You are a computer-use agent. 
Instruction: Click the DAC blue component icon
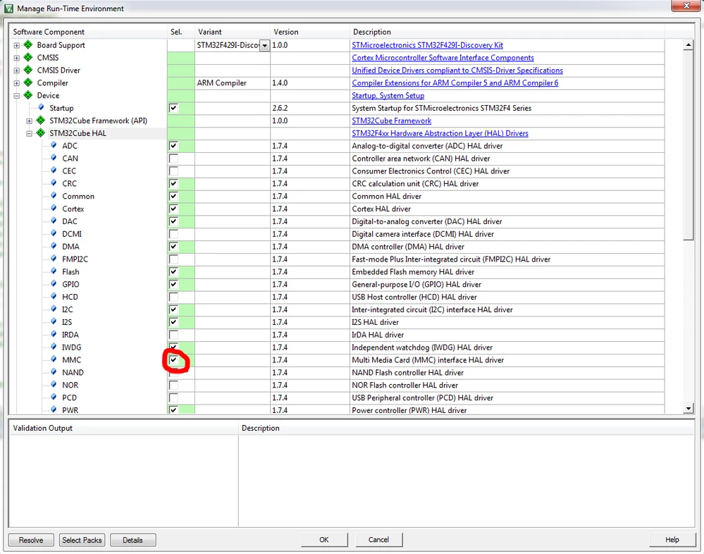[x=54, y=221]
